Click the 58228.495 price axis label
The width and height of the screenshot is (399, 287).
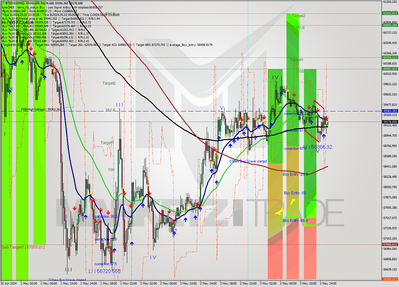390,177
